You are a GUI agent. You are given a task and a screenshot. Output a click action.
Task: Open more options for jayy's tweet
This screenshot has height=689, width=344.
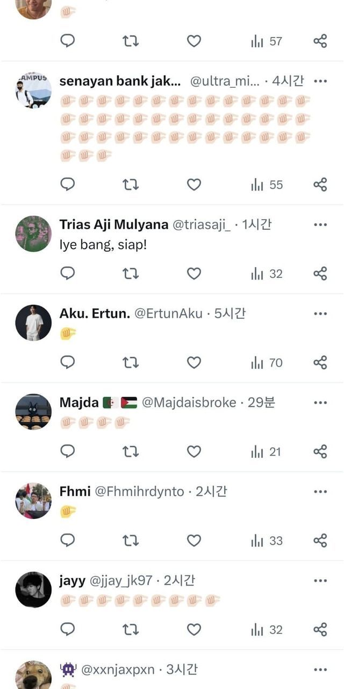click(320, 581)
